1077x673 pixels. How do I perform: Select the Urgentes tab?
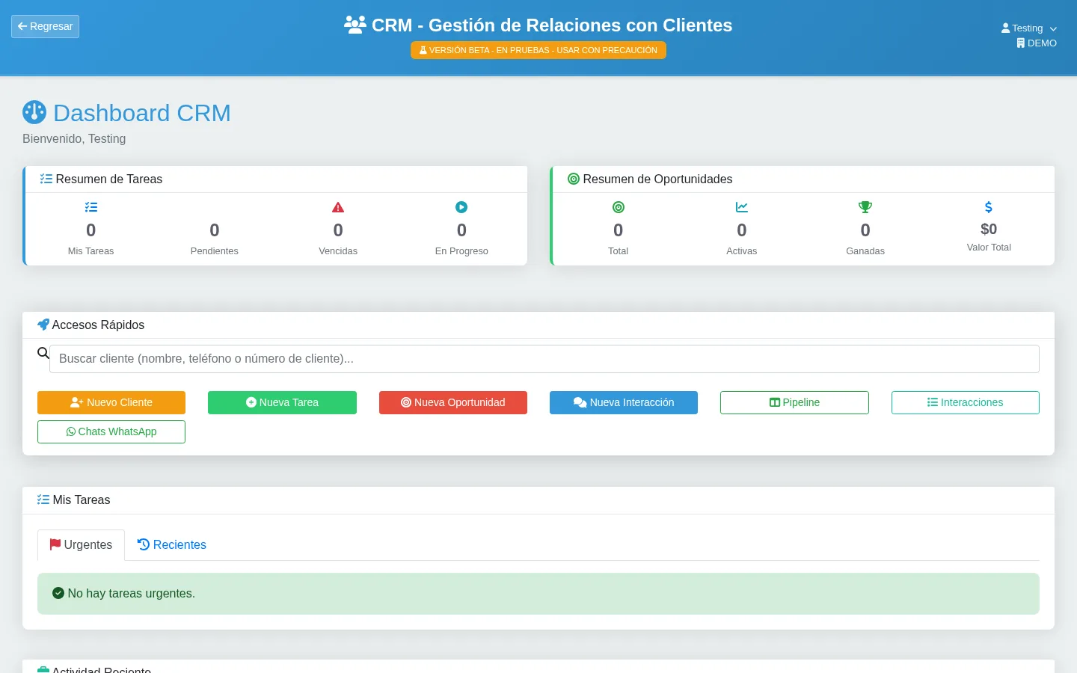click(x=81, y=545)
